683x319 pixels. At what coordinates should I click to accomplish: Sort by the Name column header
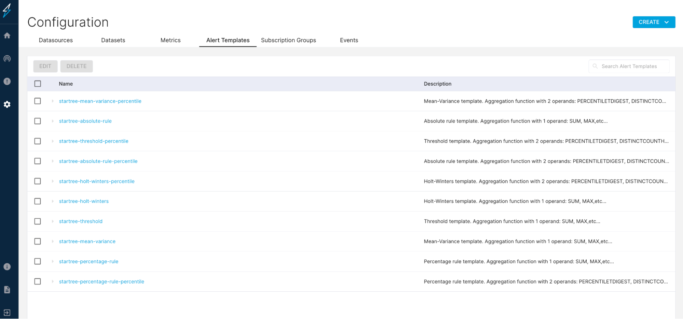[66, 84]
